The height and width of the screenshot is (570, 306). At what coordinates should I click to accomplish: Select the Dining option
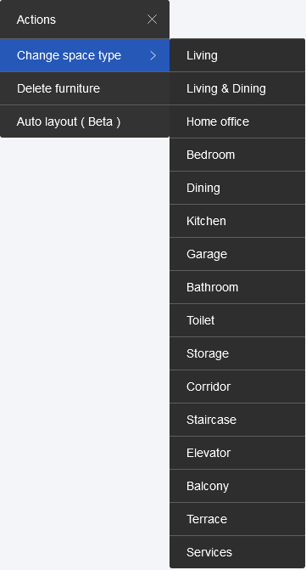[x=237, y=188]
